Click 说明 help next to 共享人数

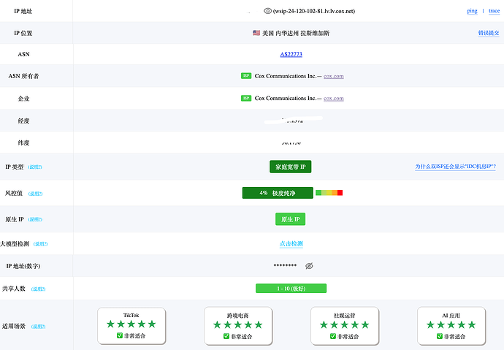tap(38, 289)
